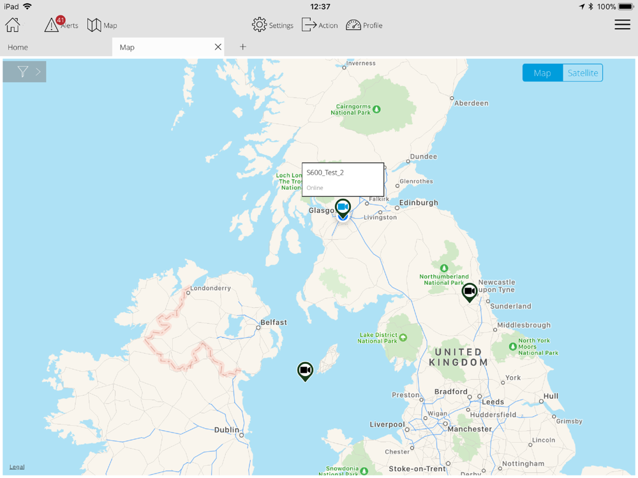This screenshot has width=638, height=478.
Task: Open the hamburger menu
Action: point(622,25)
